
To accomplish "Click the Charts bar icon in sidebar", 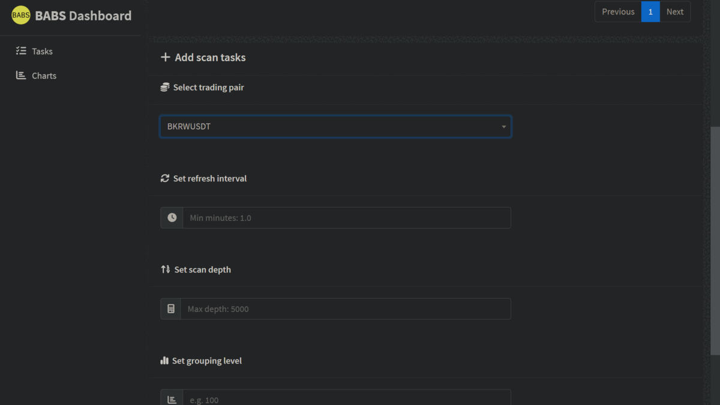I will [21, 76].
